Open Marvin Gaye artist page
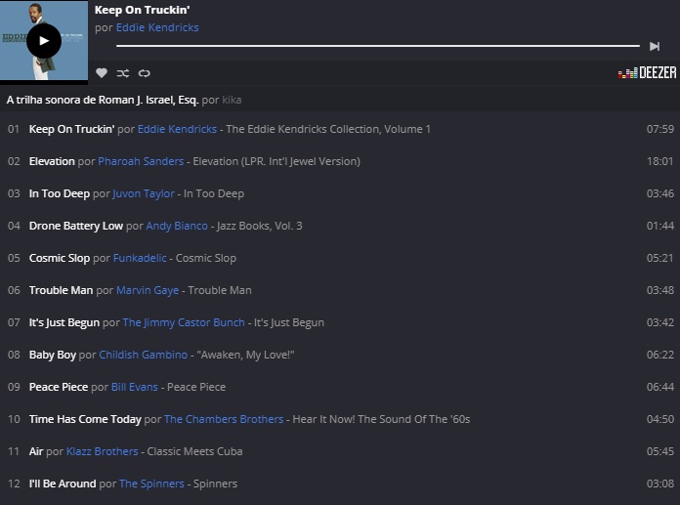Viewport: 680px width, 505px height. (x=149, y=290)
